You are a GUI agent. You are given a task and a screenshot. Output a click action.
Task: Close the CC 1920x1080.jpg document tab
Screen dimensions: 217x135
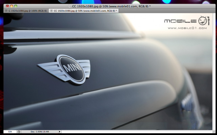51,11
